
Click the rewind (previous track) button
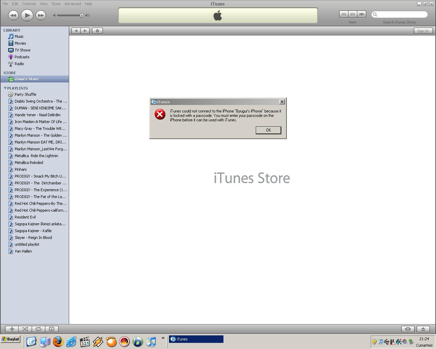click(13, 15)
